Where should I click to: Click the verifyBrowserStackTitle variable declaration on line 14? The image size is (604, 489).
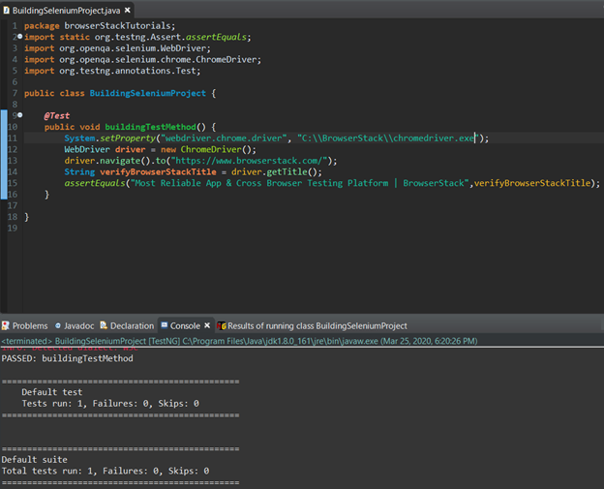158,171
